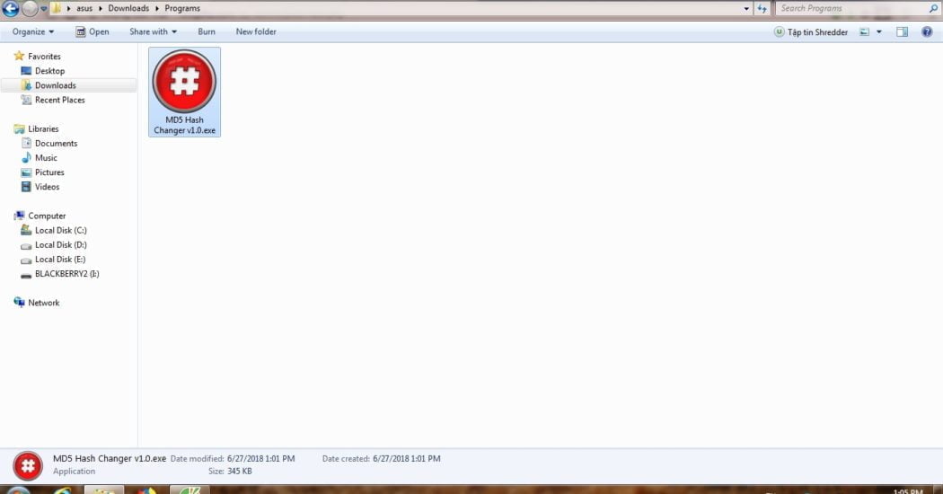
Task: Open the Music library
Action: [x=46, y=158]
